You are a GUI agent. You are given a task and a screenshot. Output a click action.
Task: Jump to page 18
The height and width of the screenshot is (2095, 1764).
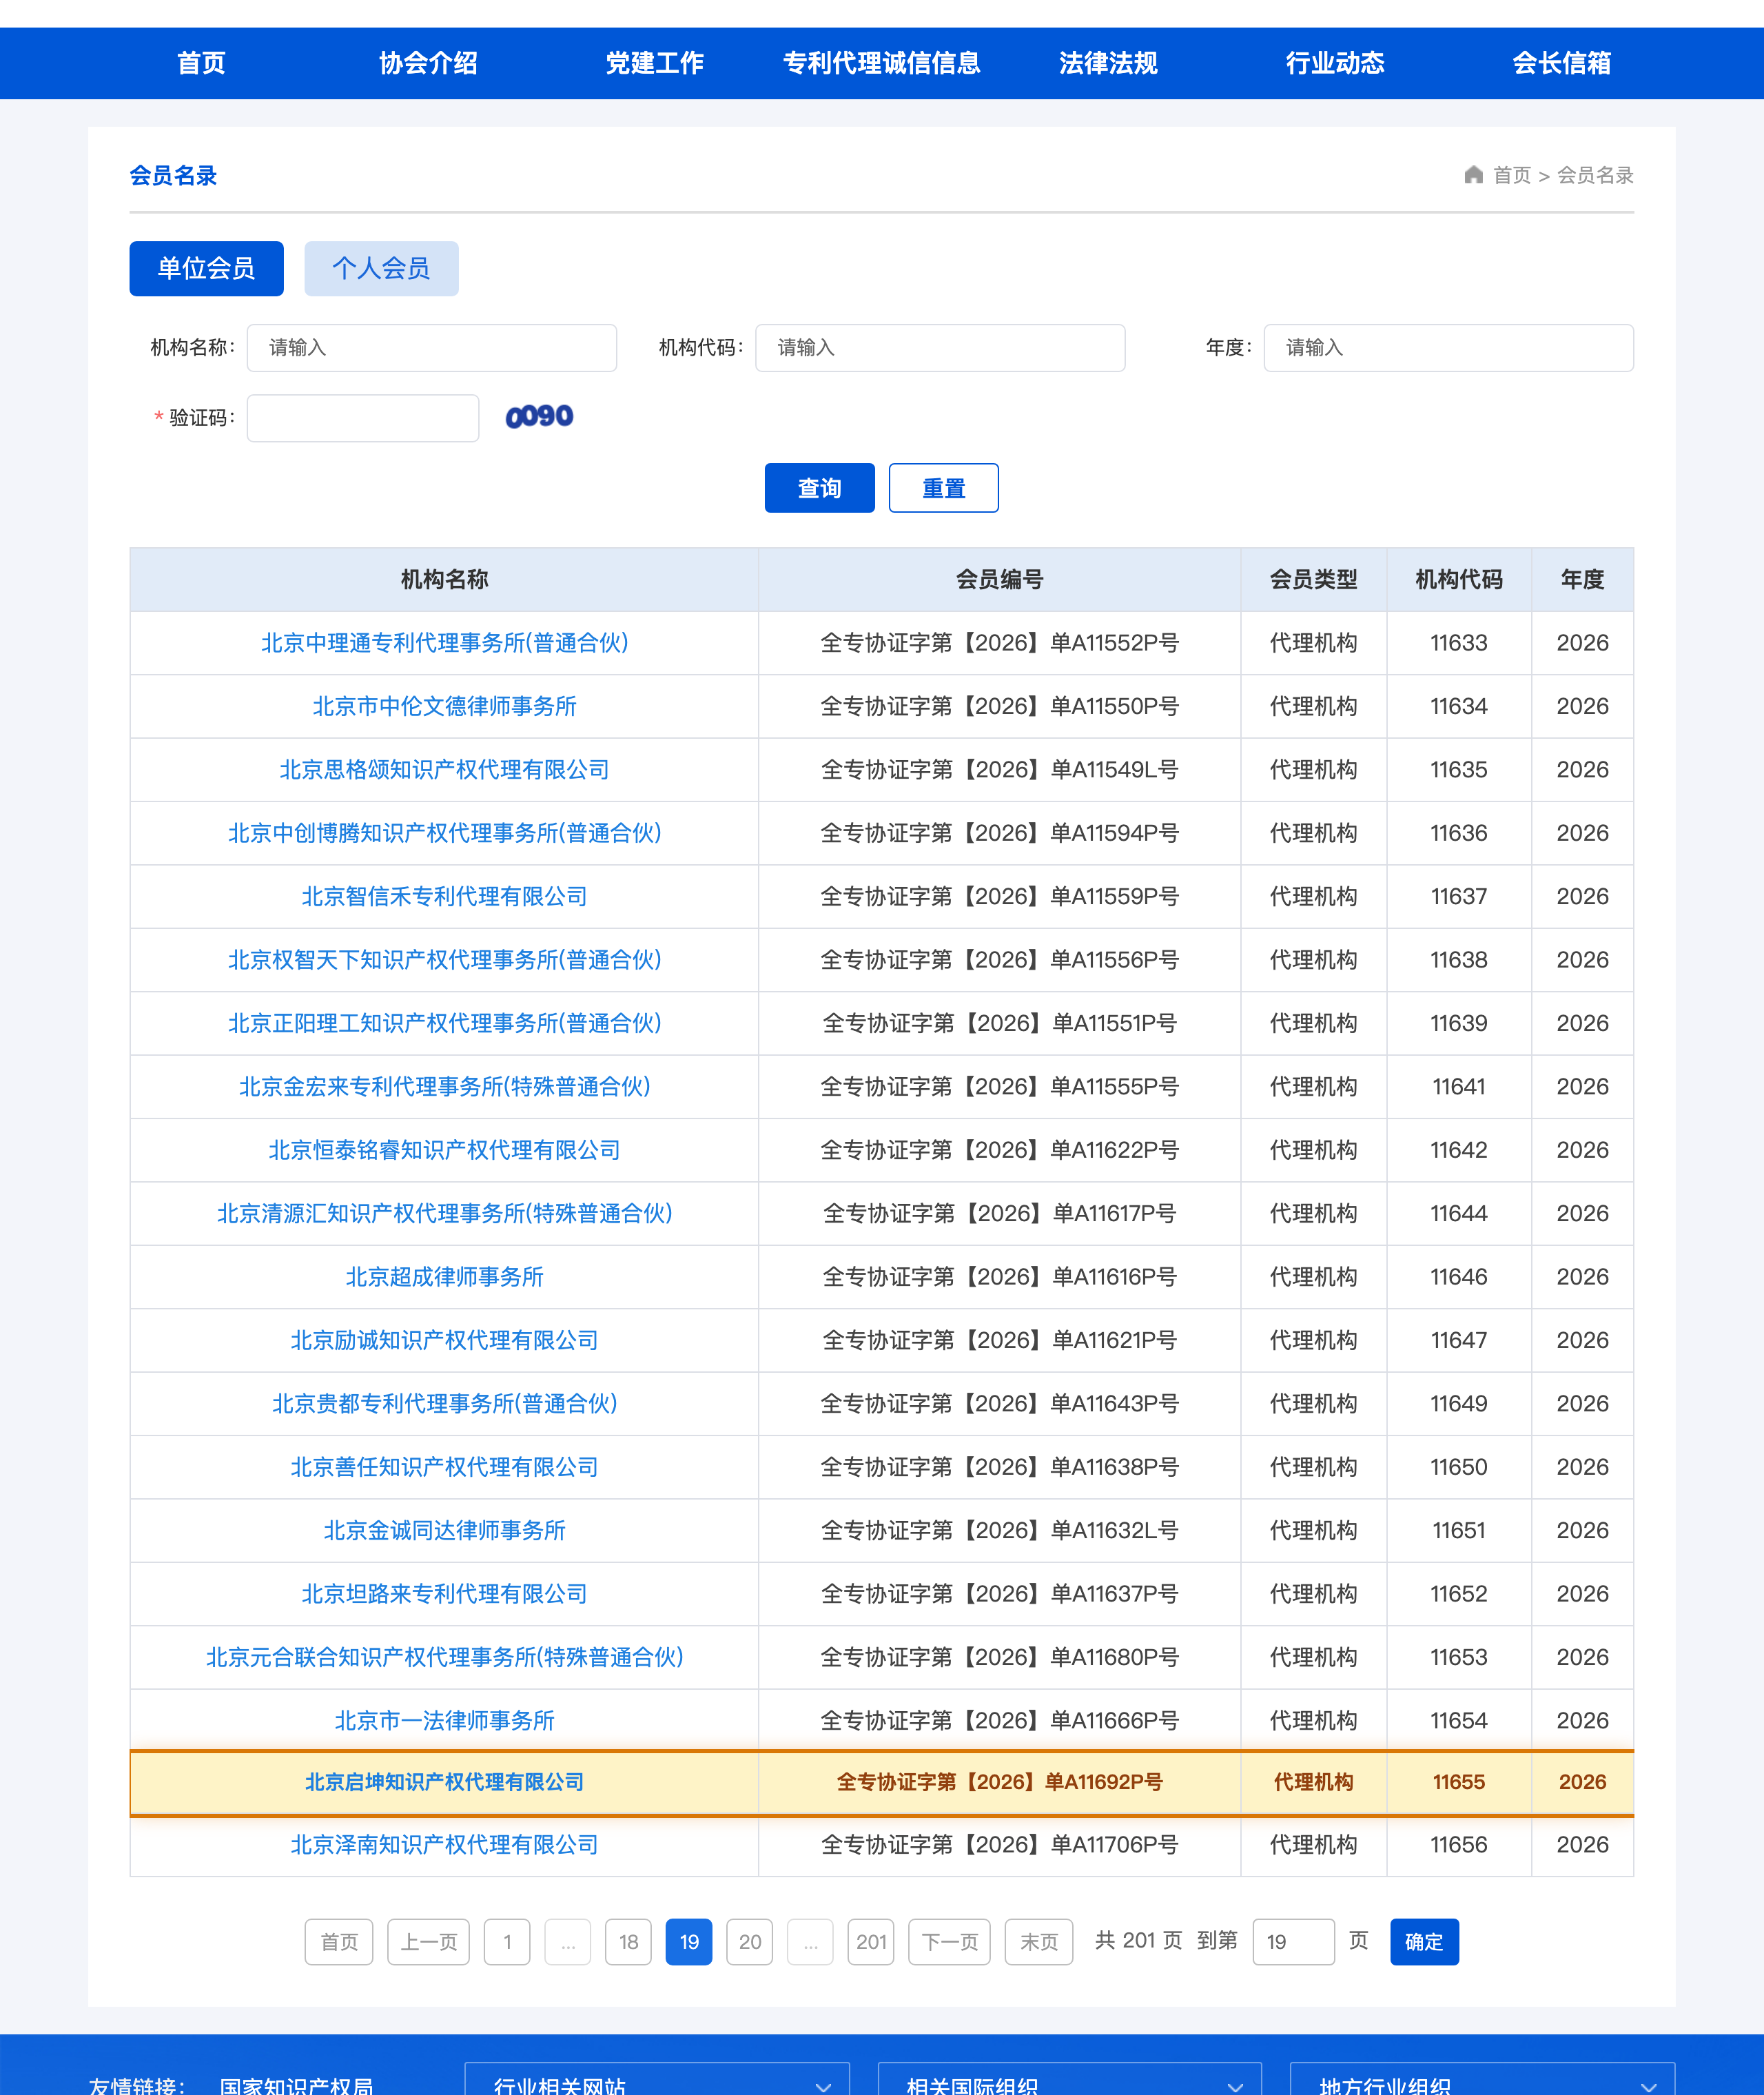pyautogui.click(x=628, y=1941)
